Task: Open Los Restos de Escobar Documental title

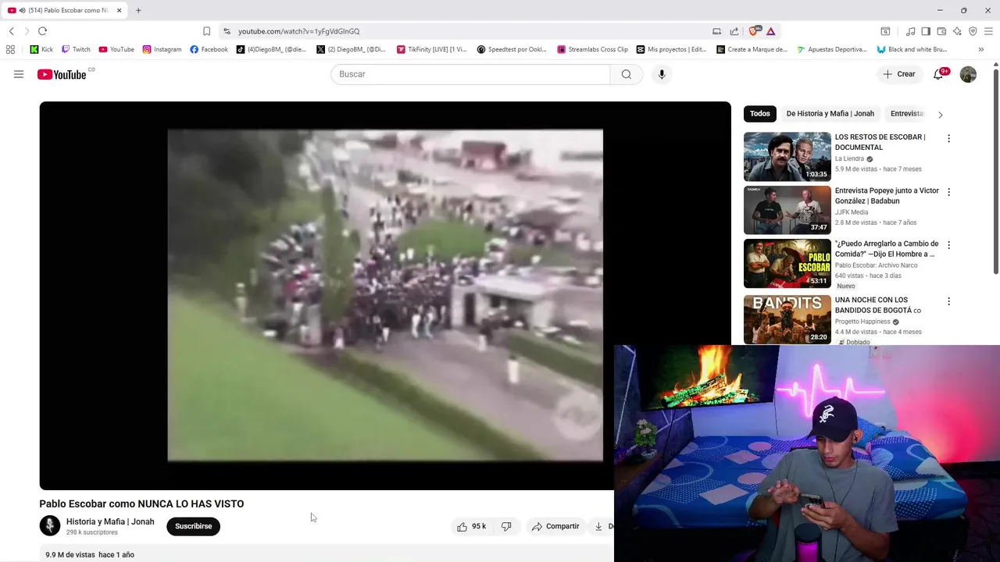Action: 880,142
